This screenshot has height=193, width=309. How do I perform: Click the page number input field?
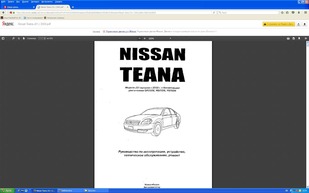pos(42,38)
